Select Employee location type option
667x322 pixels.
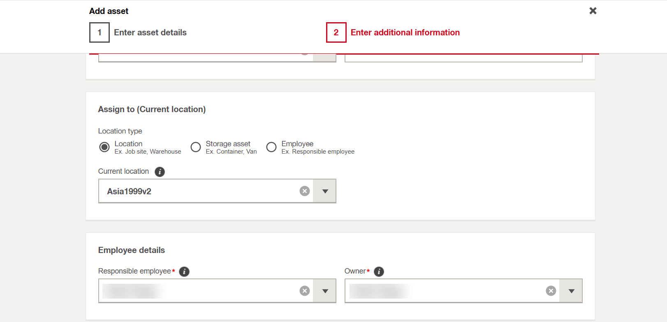click(271, 147)
